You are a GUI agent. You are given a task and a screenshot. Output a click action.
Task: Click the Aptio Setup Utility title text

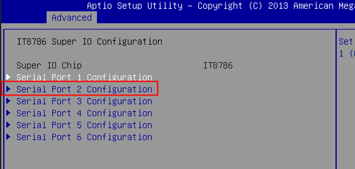[135, 6]
